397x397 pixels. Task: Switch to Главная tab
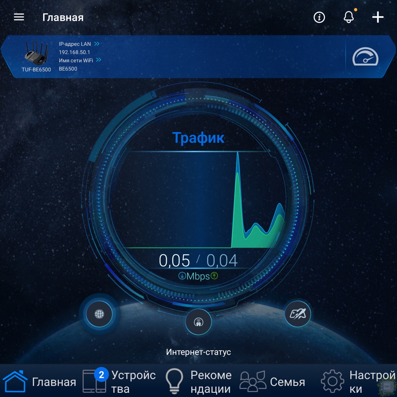[39, 382]
